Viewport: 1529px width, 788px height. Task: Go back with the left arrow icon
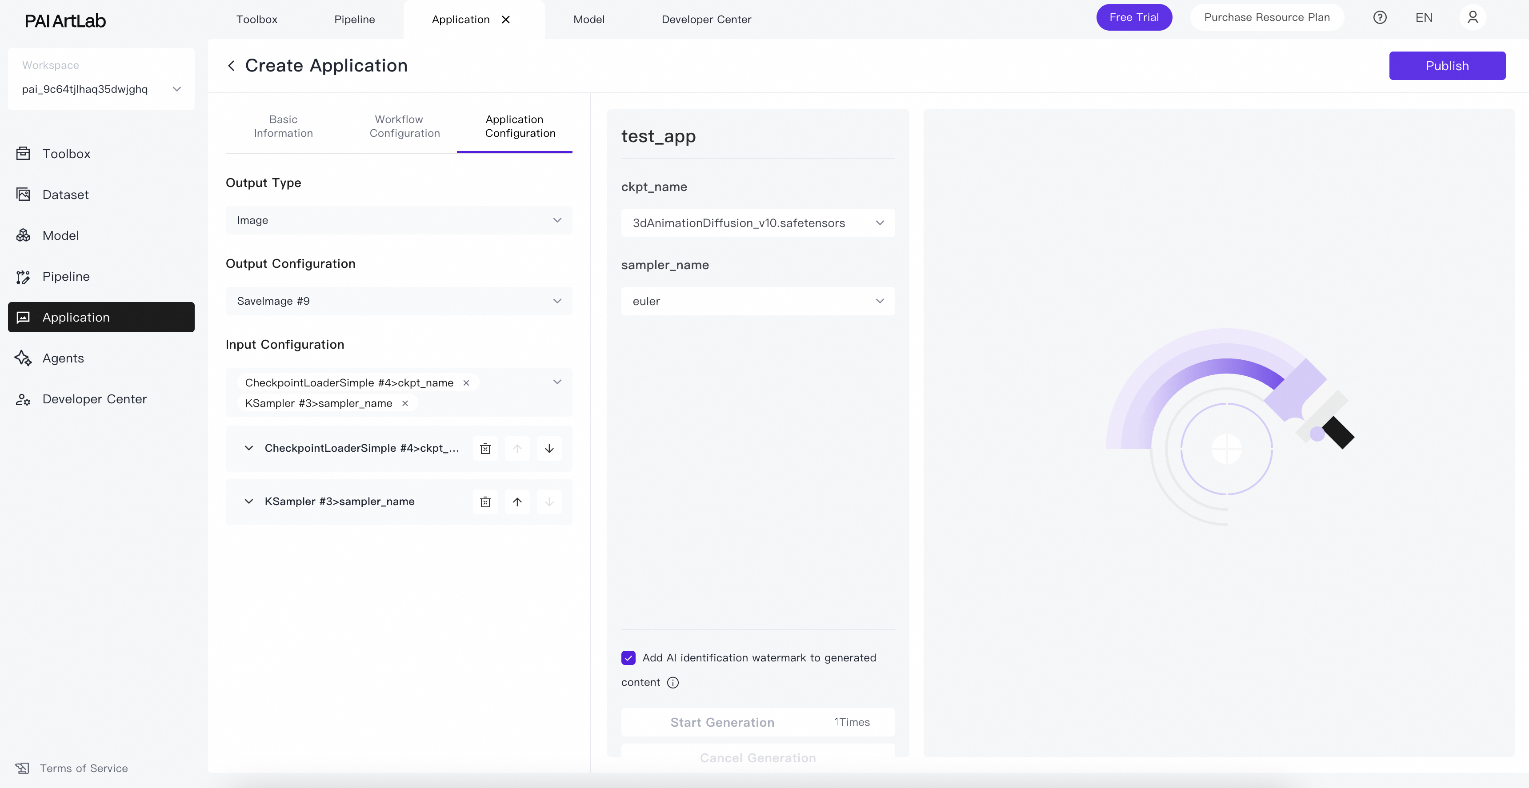pos(232,66)
